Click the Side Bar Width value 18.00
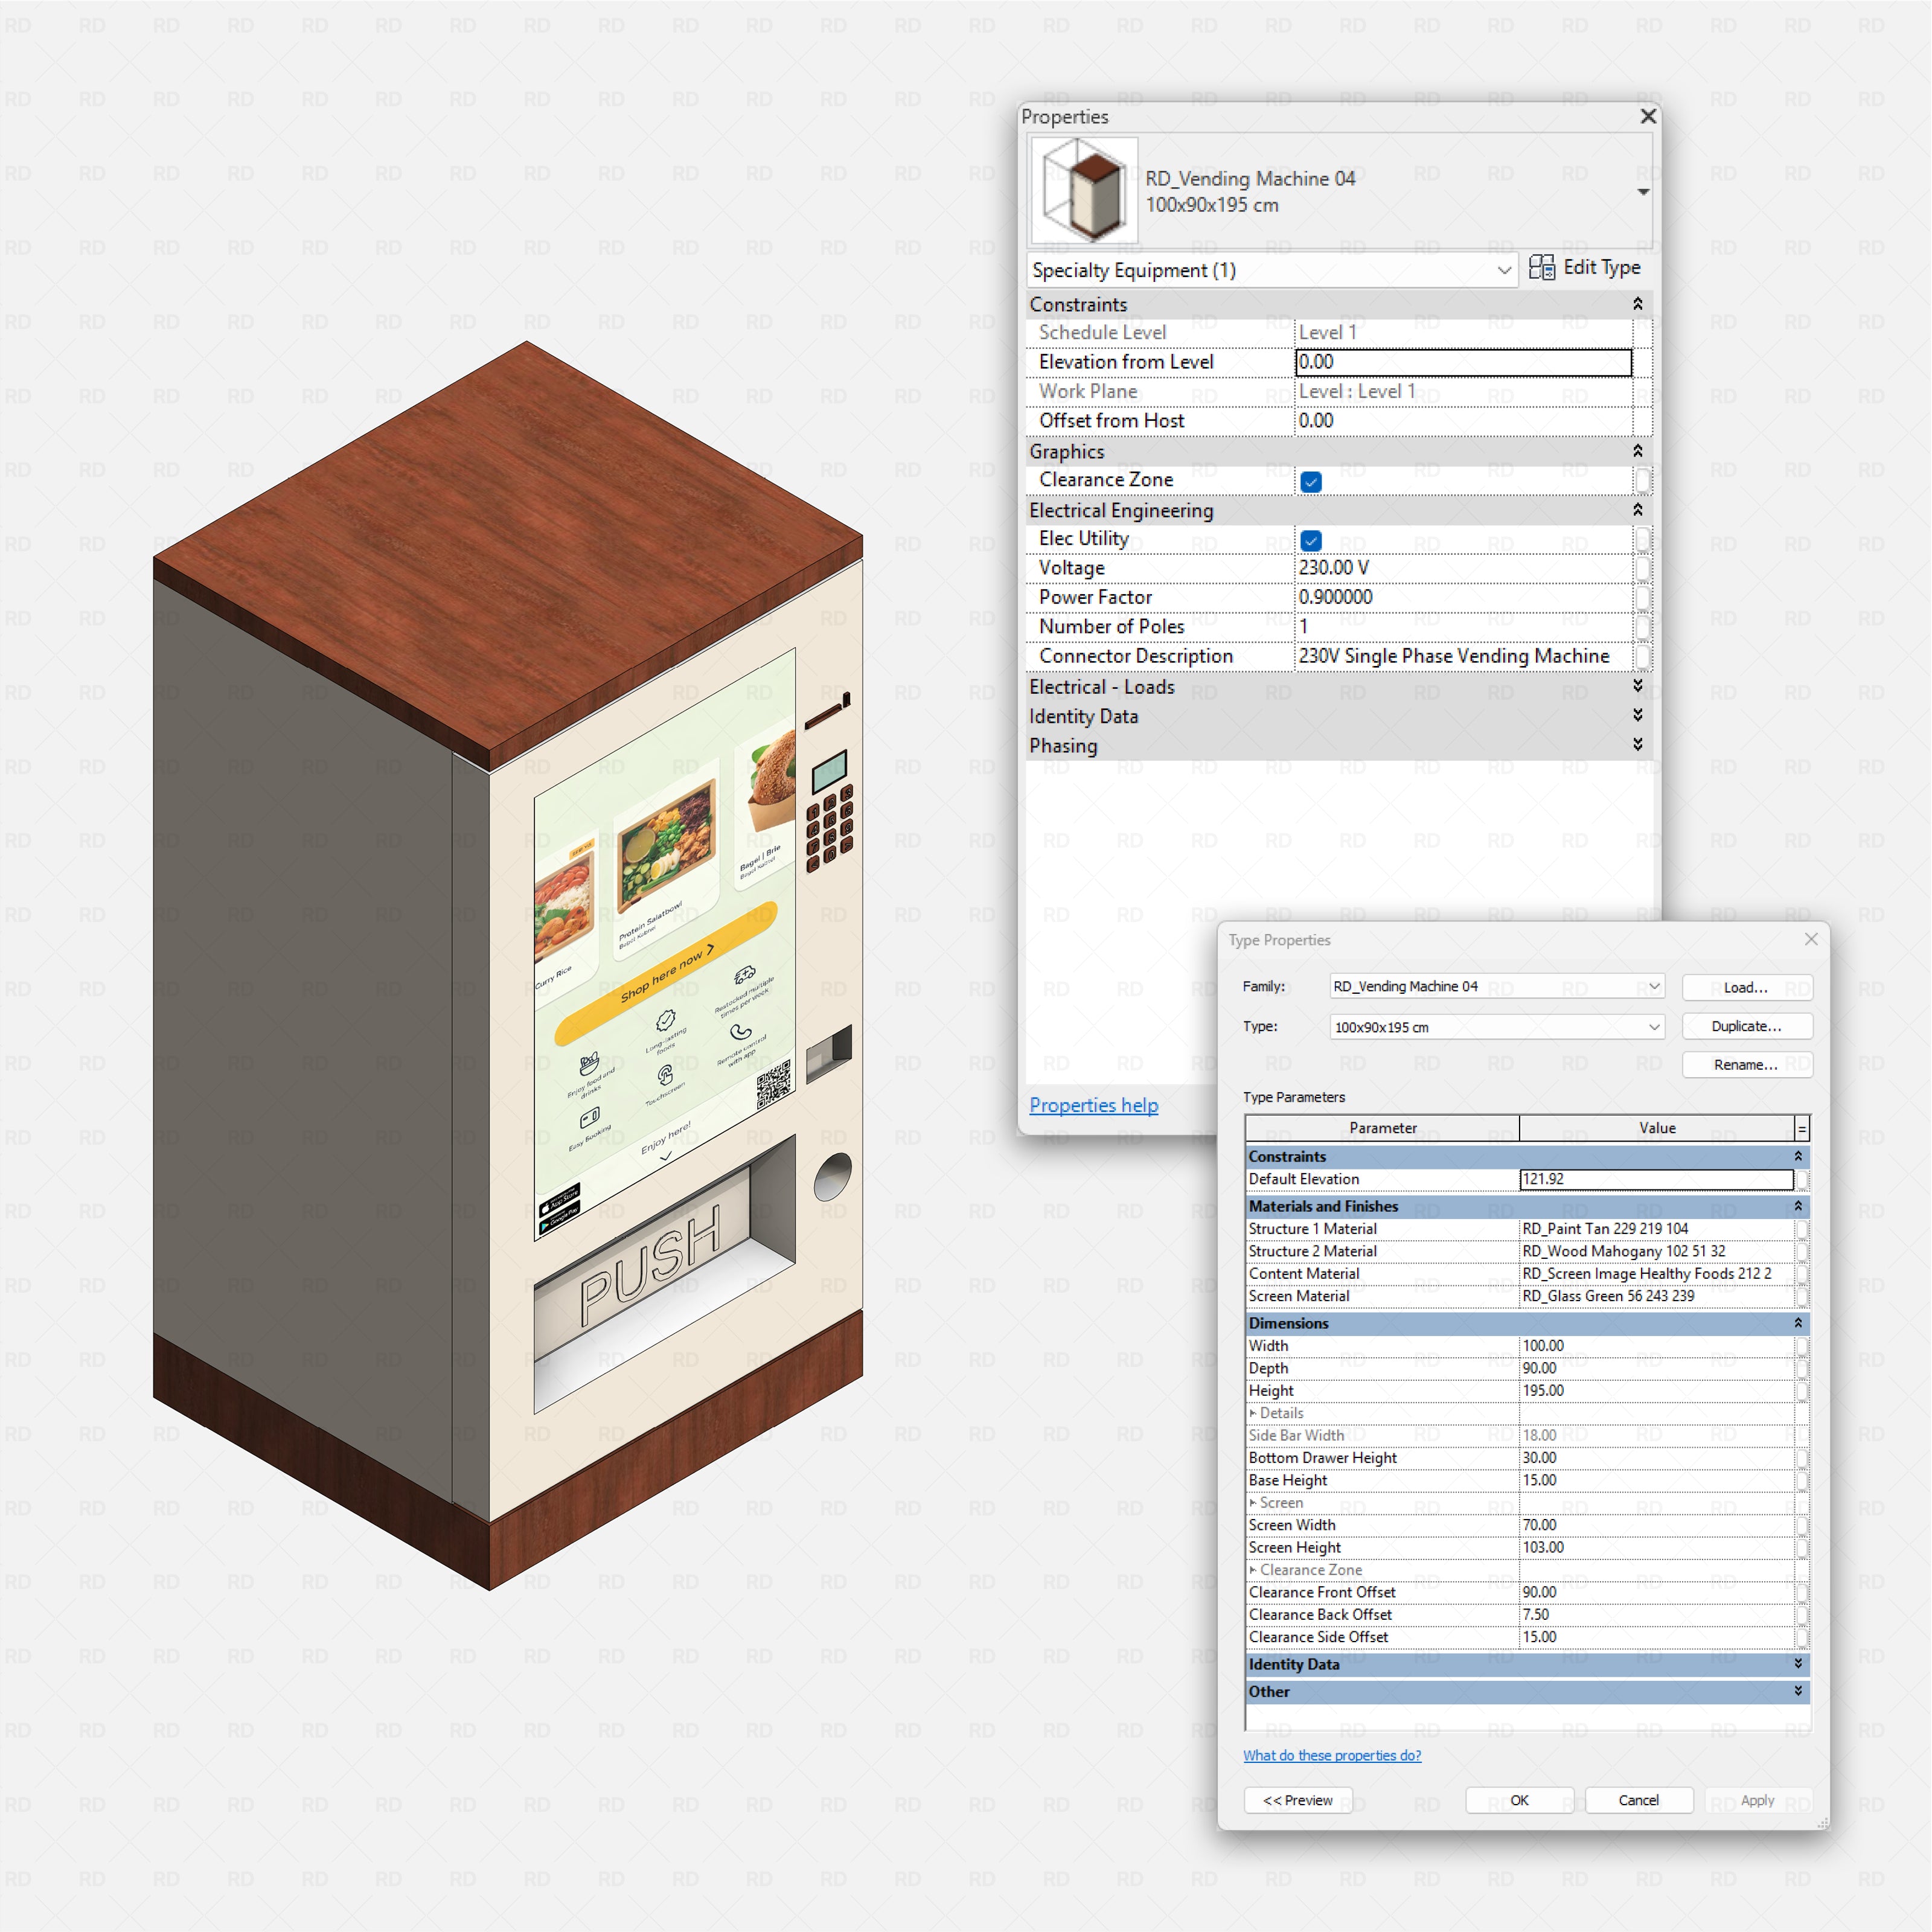 1656,1435
